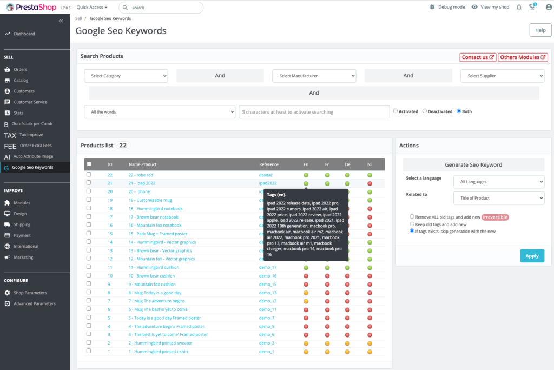Click the Modules puzzle icon
The width and height of the screenshot is (554, 370).
pos(7,203)
